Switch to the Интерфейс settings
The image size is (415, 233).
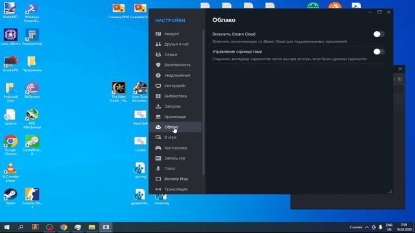pos(175,85)
